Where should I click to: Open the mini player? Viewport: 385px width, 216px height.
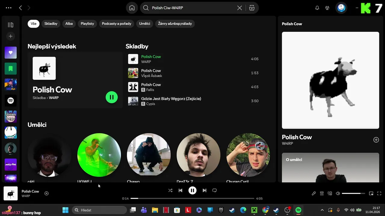pos(371,193)
